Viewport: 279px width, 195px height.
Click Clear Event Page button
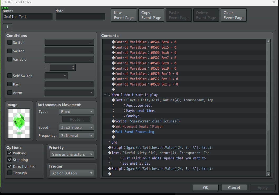pos(233,15)
